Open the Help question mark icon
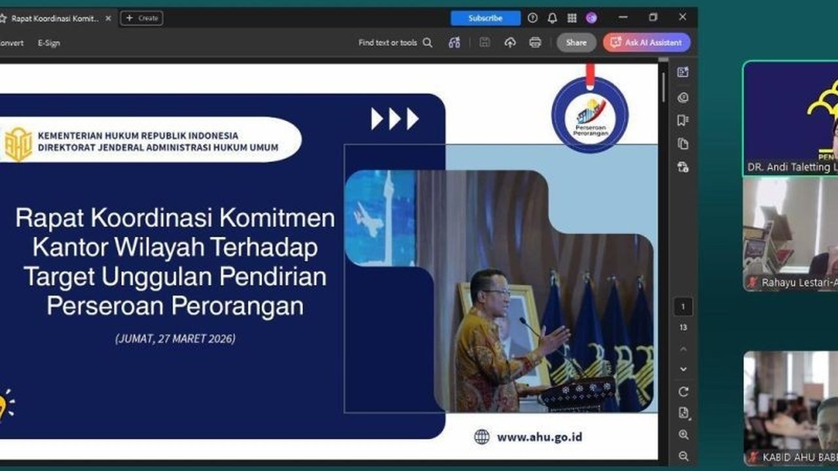 coord(533,18)
